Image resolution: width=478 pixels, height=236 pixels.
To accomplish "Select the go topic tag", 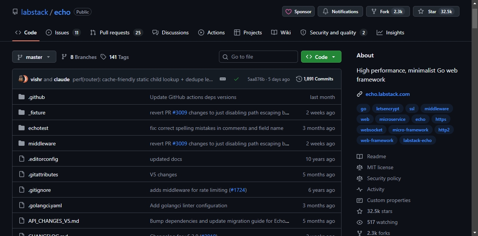I will click(x=363, y=109).
